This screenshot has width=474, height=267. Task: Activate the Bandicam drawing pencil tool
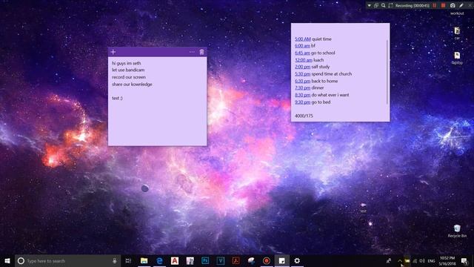point(461,5)
